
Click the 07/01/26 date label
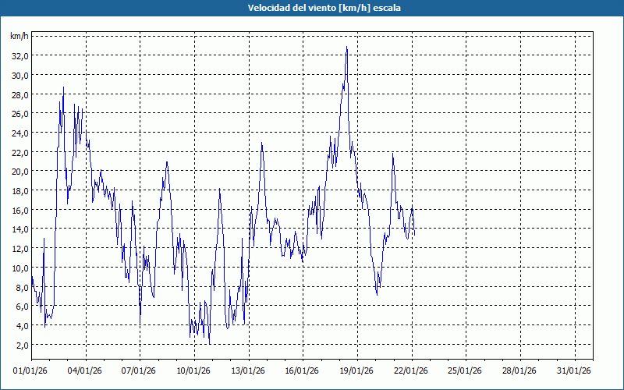pyautogui.click(x=140, y=371)
